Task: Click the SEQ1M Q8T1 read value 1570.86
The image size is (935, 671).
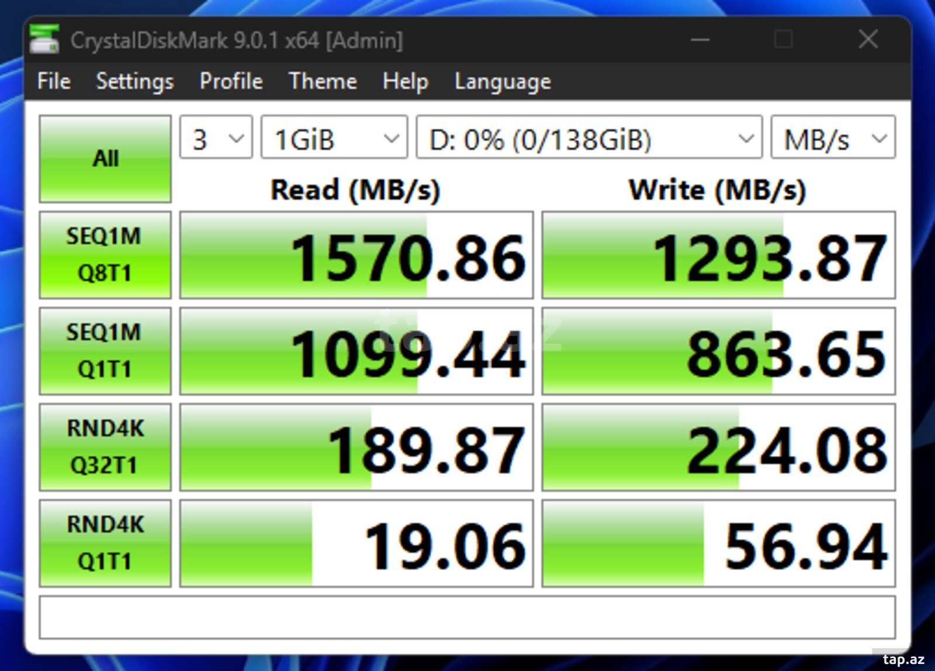Action: (x=356, y=255)
